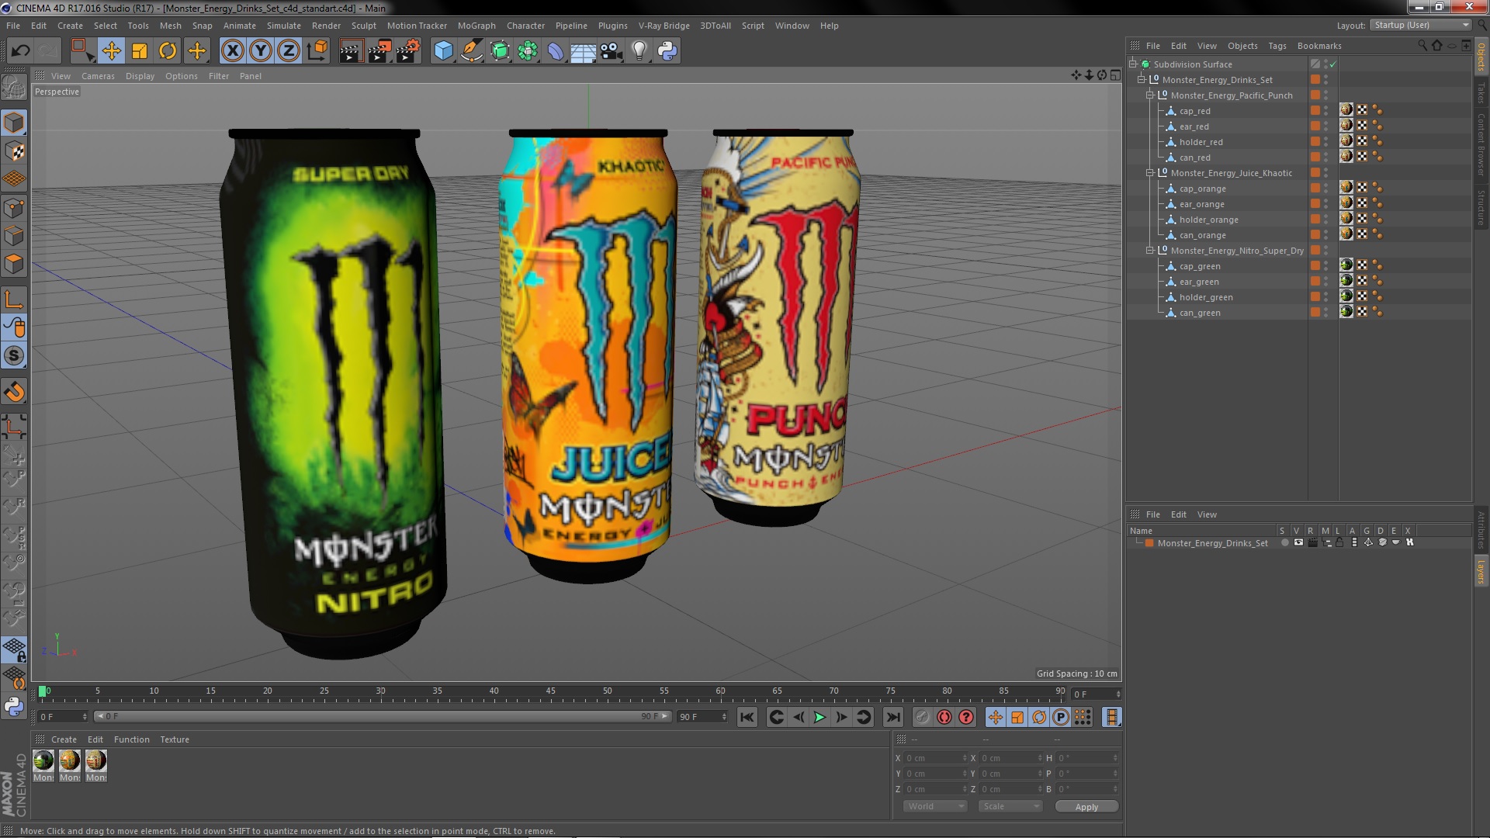The image size is (1490, 838).
Task: Click the Subdivision Surface generator icon
Action: [x=500, y=51]
